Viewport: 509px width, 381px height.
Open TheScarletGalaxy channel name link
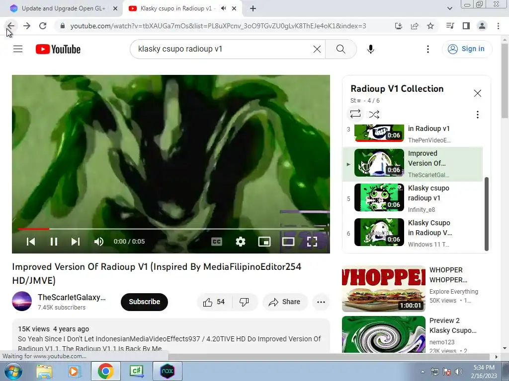tap(72, 298)
